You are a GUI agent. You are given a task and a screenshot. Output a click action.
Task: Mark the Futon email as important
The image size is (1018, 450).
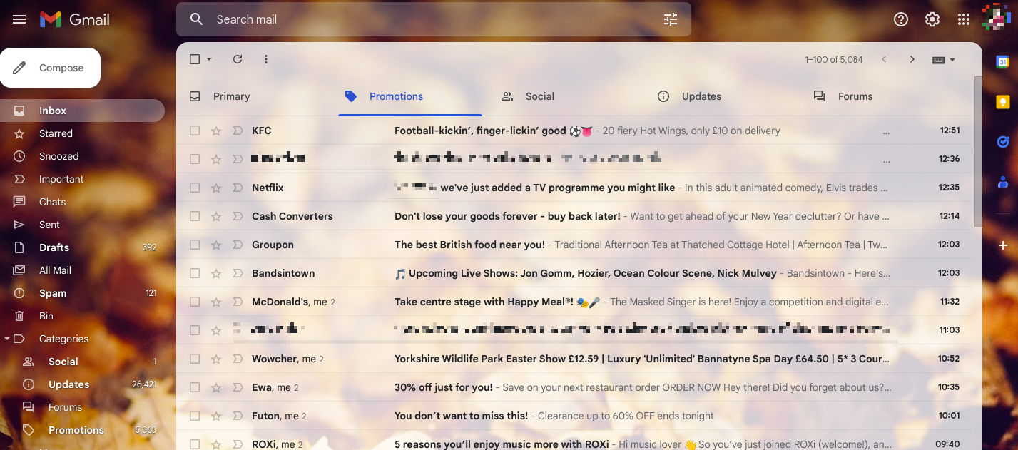tap(238, 416)
